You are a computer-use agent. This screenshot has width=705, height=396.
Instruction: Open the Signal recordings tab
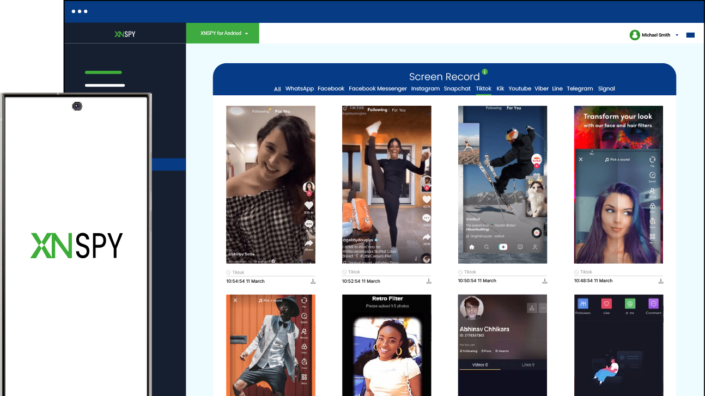point(606,89)
